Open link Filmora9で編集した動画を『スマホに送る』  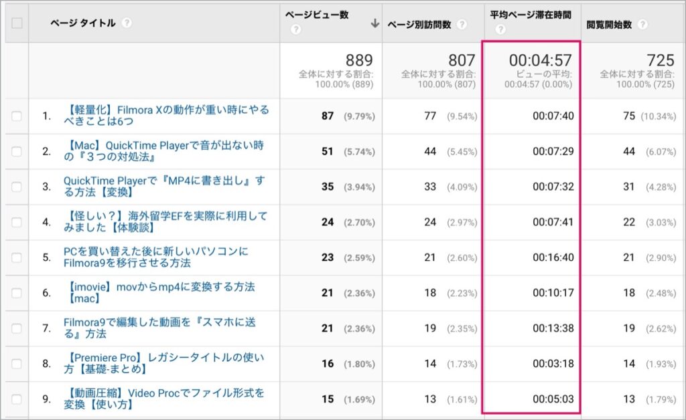pyautogui.click(x=159, y=328)
